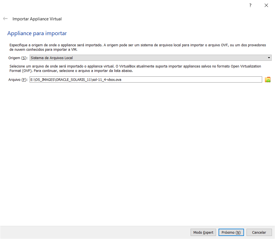Click the paragraph starting 'Selecione um arquivo'

[x=135, y=68]
